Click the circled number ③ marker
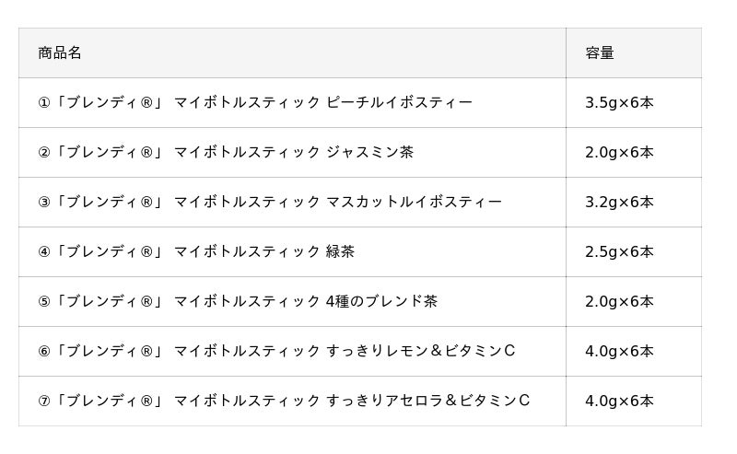 pyautogui.click(x=44, y=202)
